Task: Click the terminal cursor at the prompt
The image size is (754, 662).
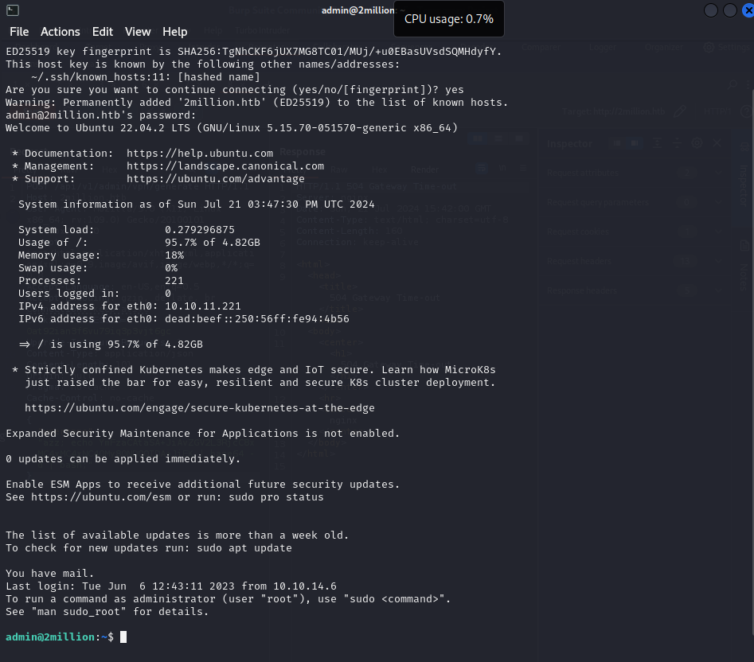Action: (123, 637)
